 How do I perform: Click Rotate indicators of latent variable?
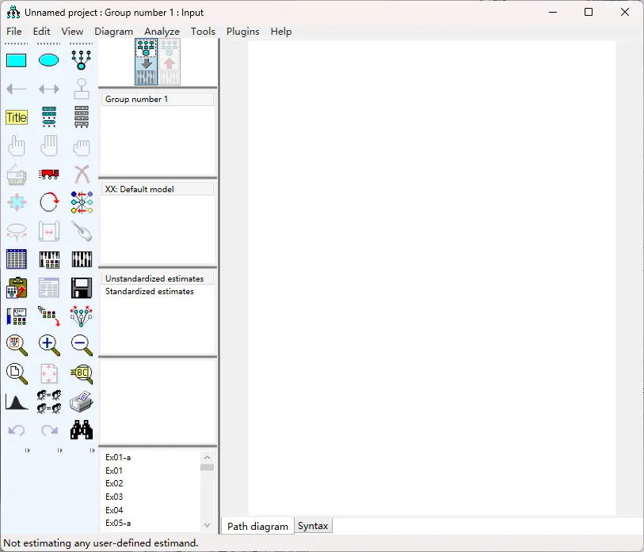(x=49, y=202)
